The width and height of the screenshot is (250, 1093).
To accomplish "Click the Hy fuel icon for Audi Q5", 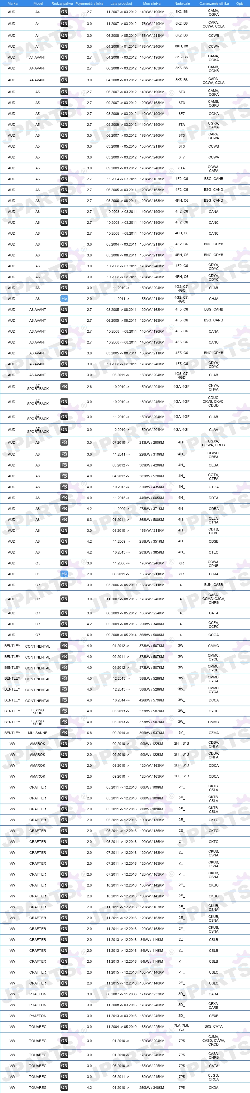I will (64, 574).
